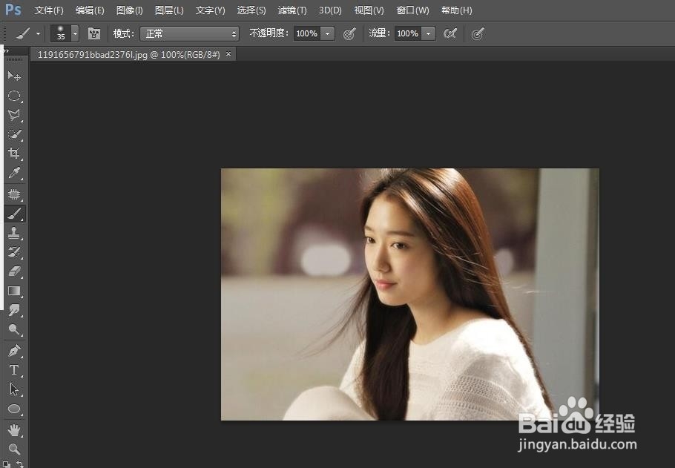Expand the toolbox with double-arrow
675x468 pixels.
(6, 50)
